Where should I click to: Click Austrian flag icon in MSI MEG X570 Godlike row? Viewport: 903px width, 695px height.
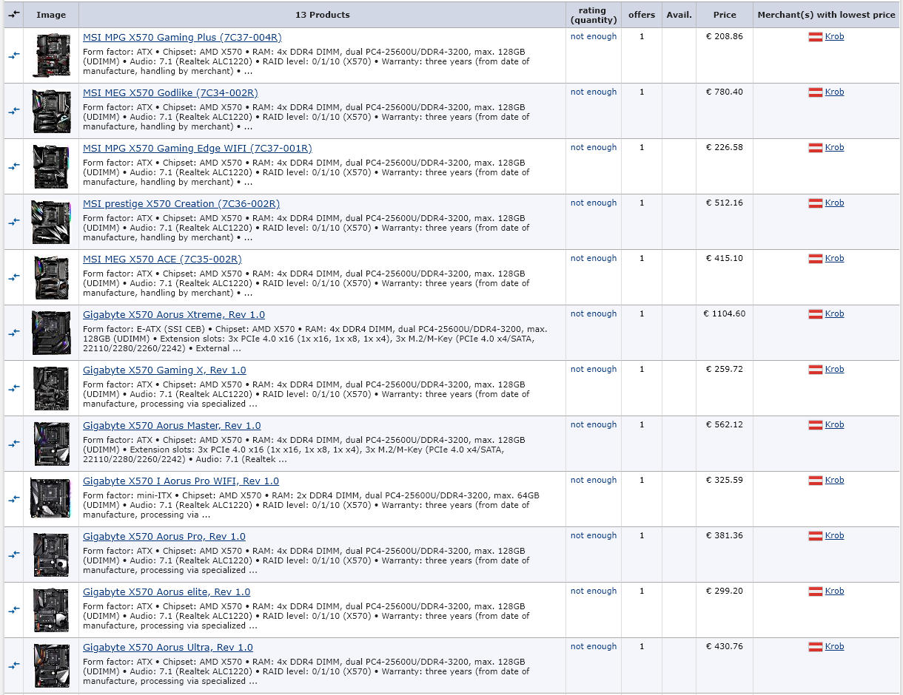816,92
